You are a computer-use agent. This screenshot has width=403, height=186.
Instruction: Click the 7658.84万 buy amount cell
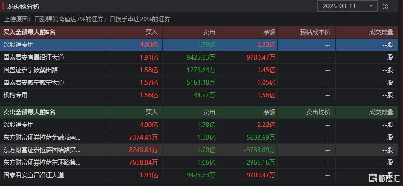click(144, 162)
